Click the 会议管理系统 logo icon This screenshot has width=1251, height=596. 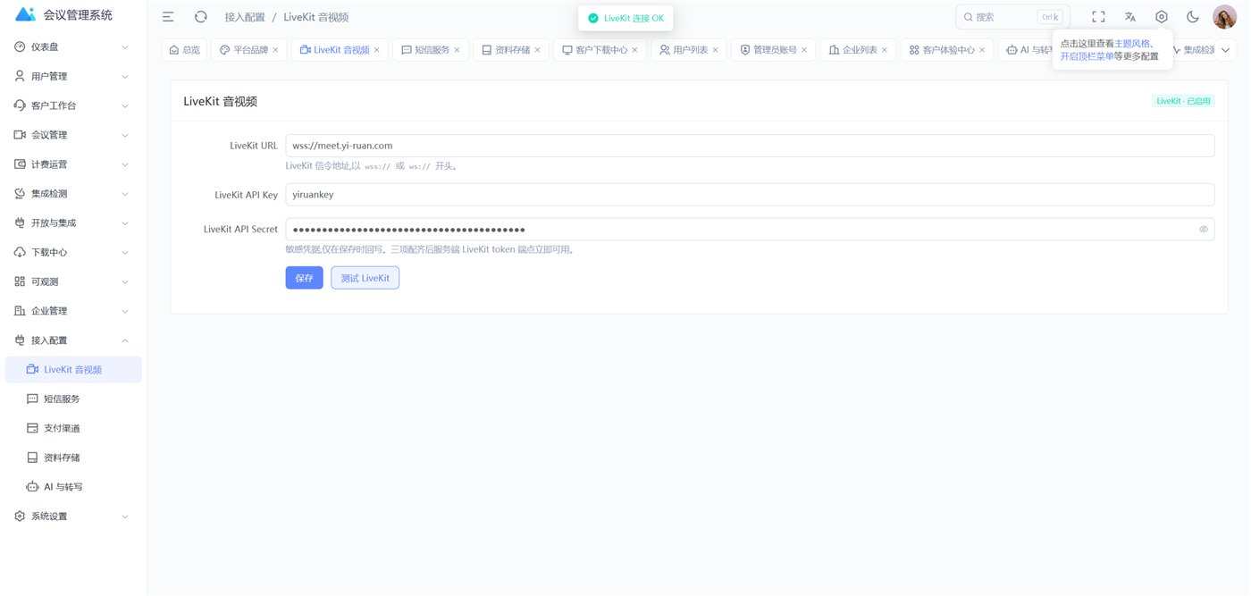click(26, 15)
